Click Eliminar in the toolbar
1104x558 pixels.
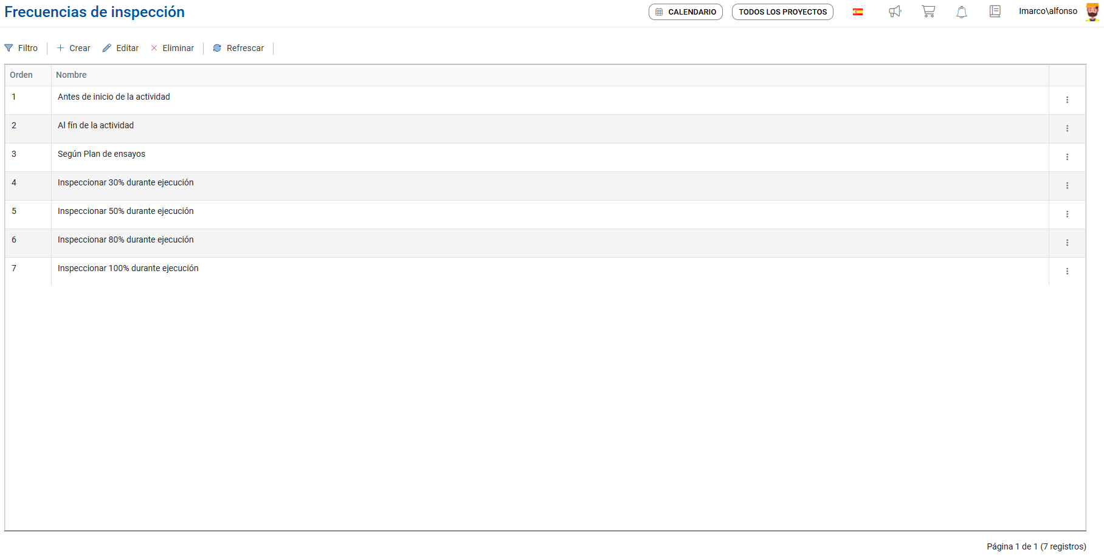tap(173, 48)
